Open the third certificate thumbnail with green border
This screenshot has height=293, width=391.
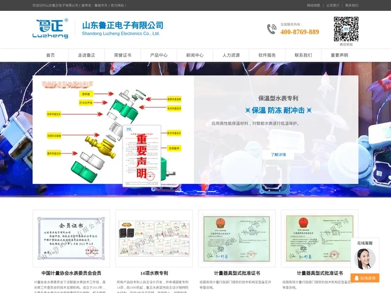click(x=237, y=238)
